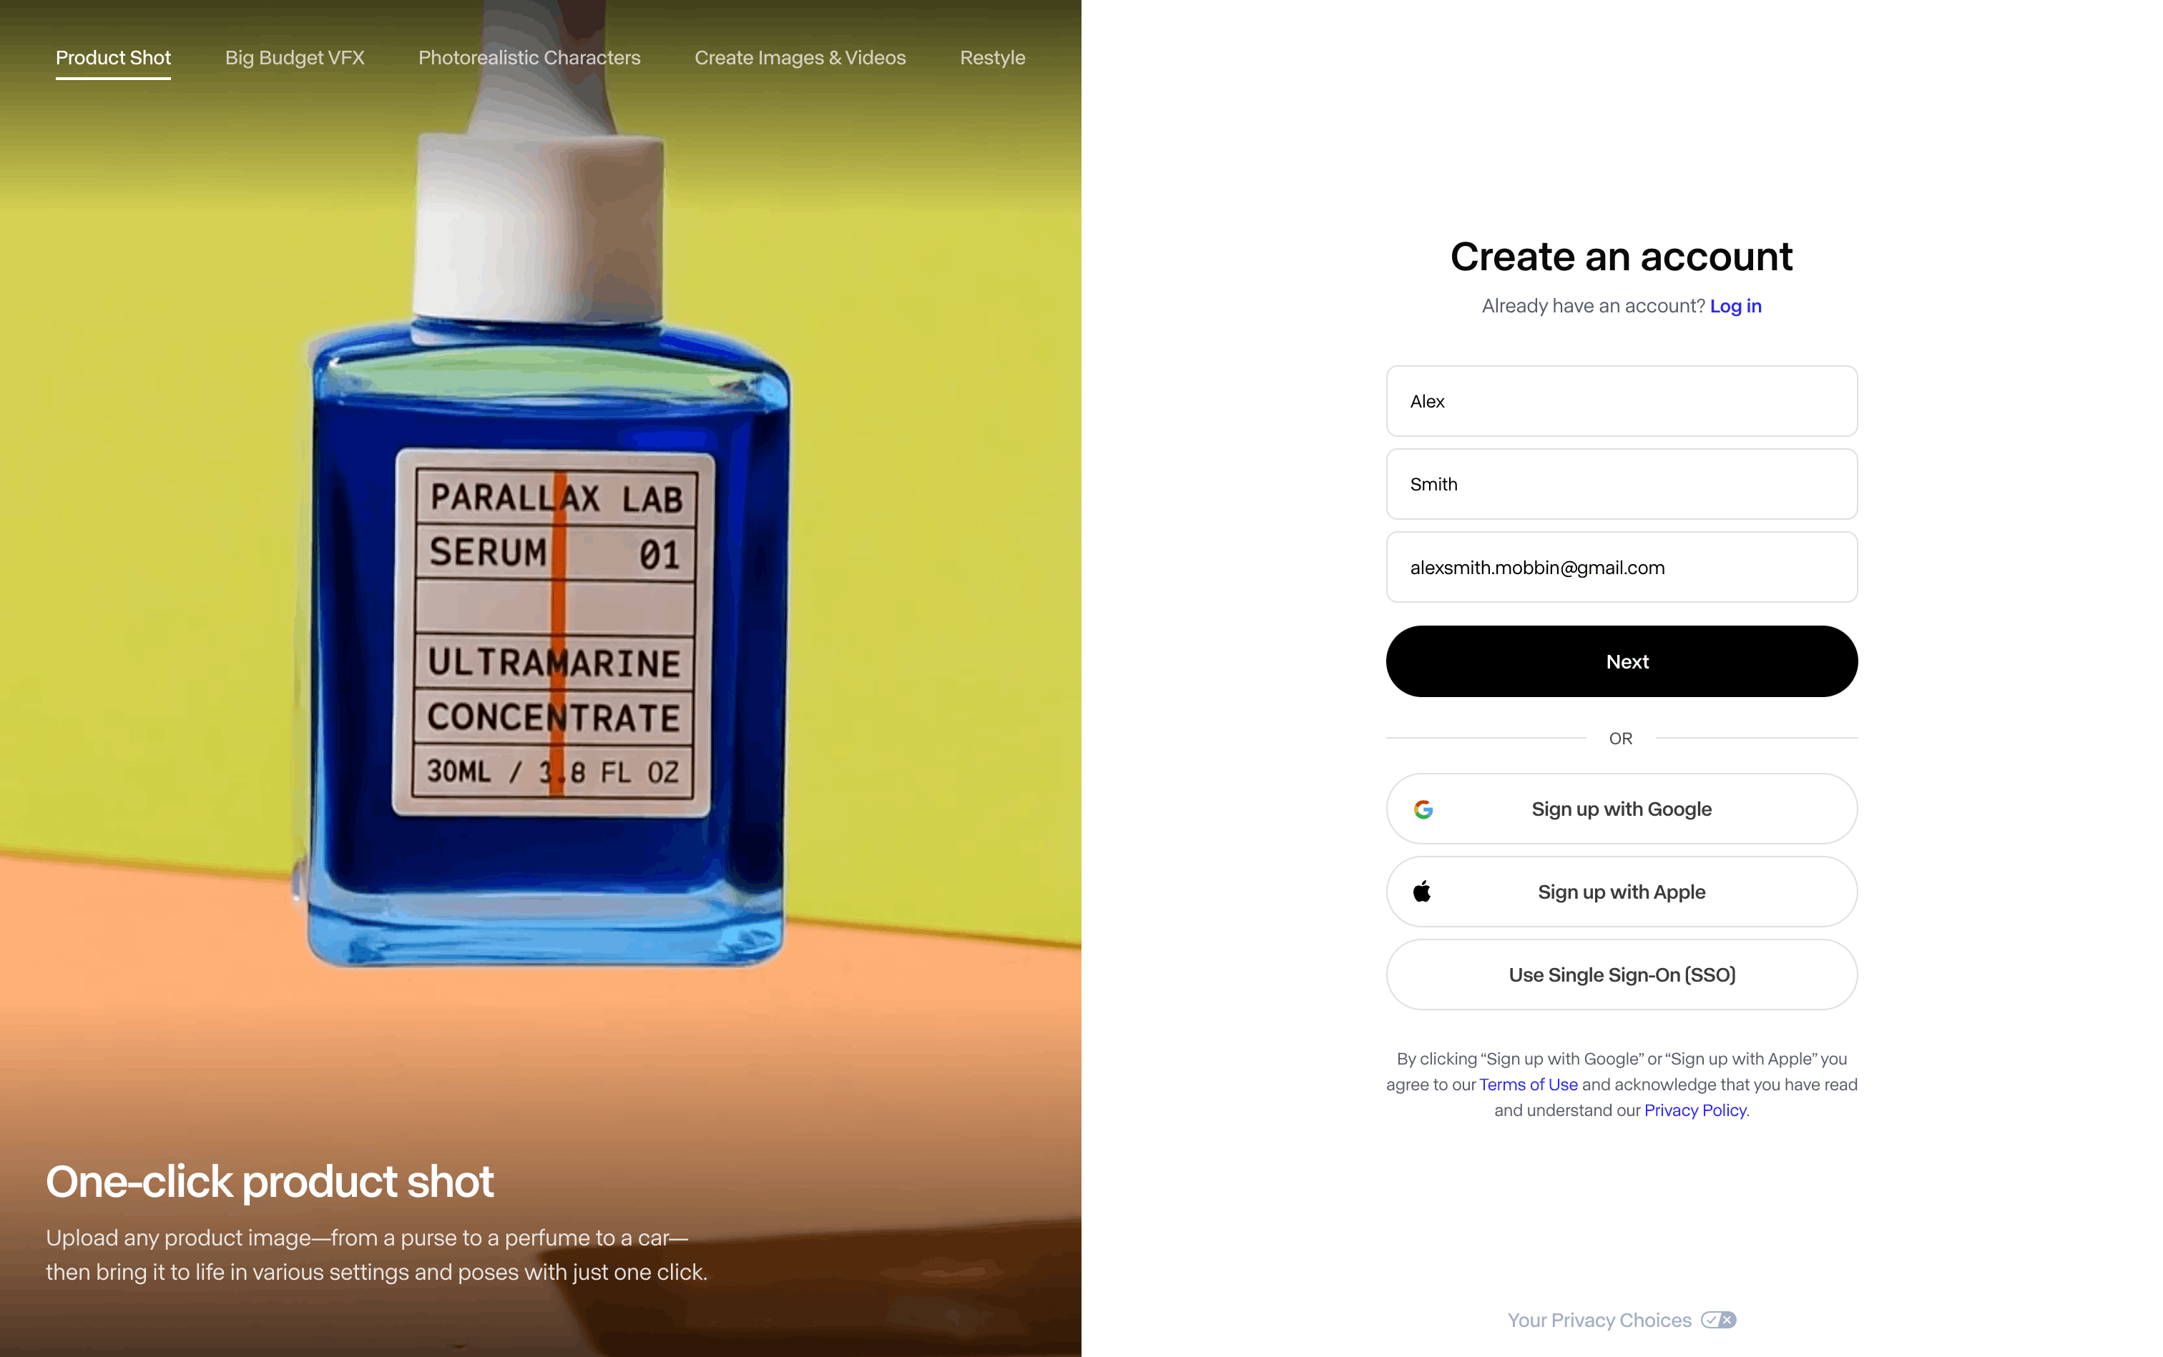Viewport: 2163px width, 1357px height.
Task: Choose Sign up with Apple
Action: point(1622,892)
